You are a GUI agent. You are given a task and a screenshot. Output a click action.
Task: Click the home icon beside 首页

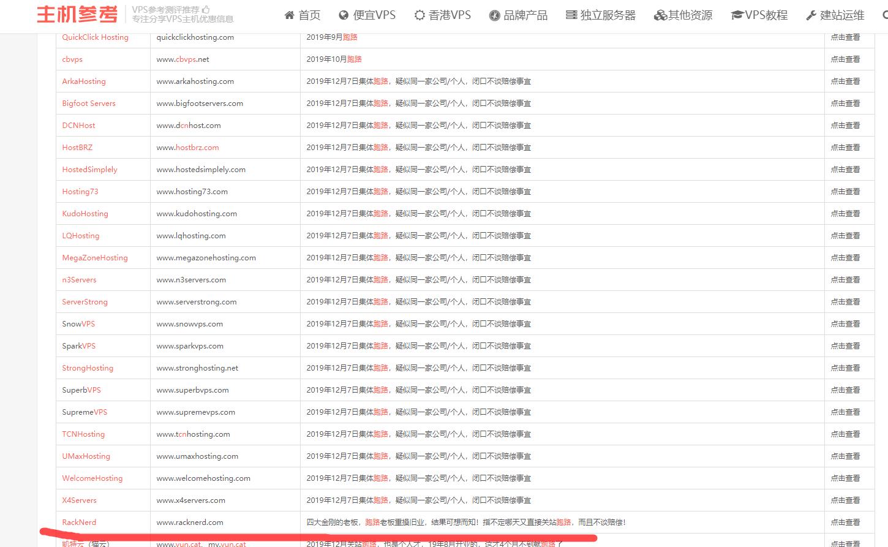pos(290,15)
